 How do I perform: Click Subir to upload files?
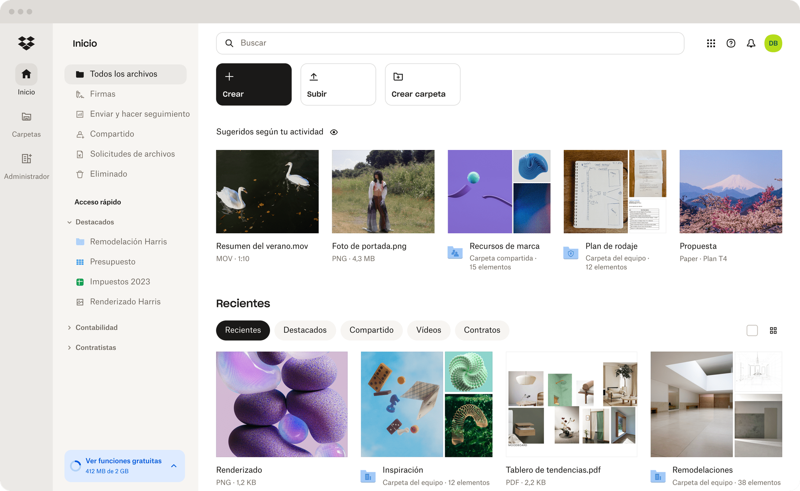338,84
